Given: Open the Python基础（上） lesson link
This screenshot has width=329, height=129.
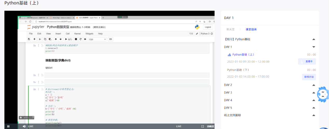Looking at the screenshot, I should pyautogui.click(x=243, y=55).
